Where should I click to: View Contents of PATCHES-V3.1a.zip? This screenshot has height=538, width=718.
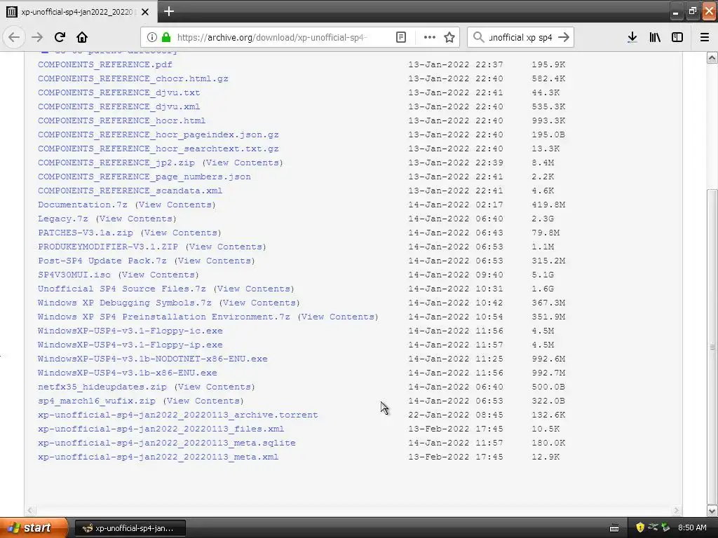tap(181, 233)
